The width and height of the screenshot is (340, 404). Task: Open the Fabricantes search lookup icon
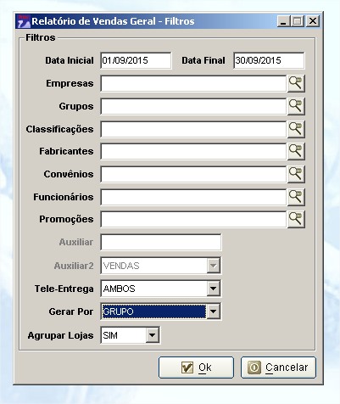(296, 151)
